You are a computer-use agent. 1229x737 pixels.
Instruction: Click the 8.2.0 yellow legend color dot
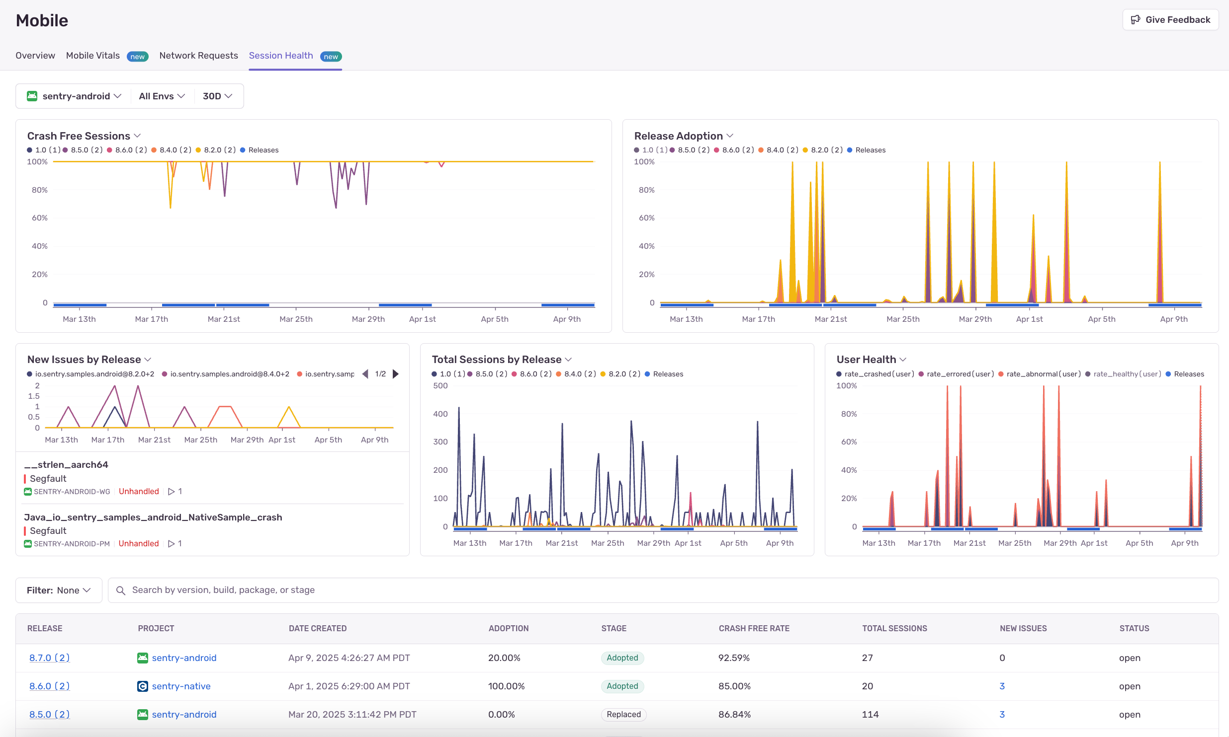tap(198, 149)
